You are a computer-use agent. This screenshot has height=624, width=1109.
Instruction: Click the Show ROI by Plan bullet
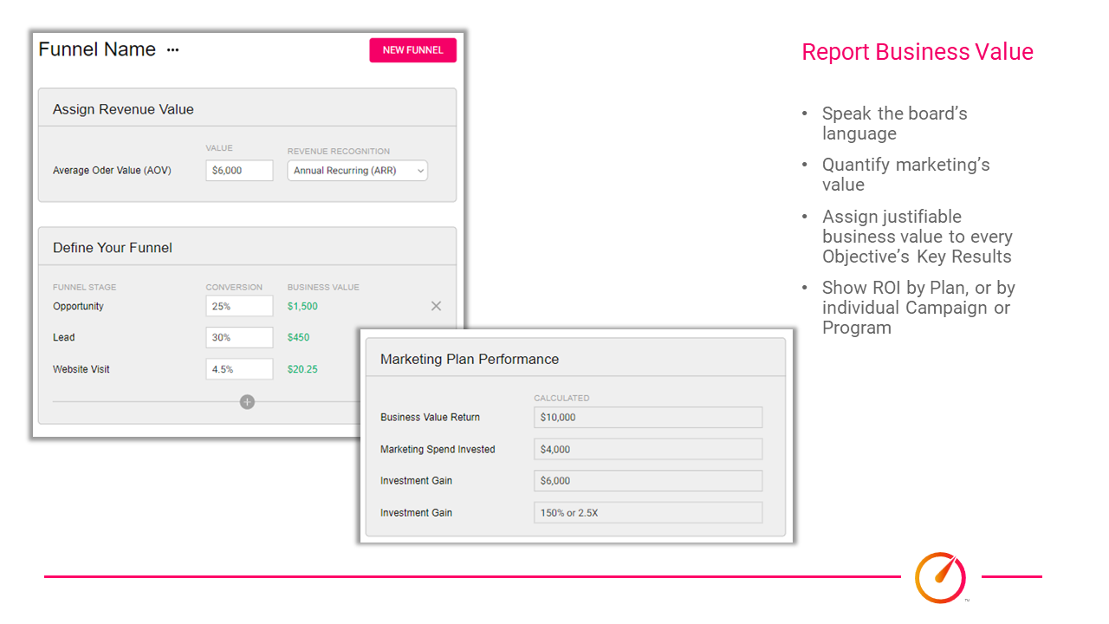point(918,308)
